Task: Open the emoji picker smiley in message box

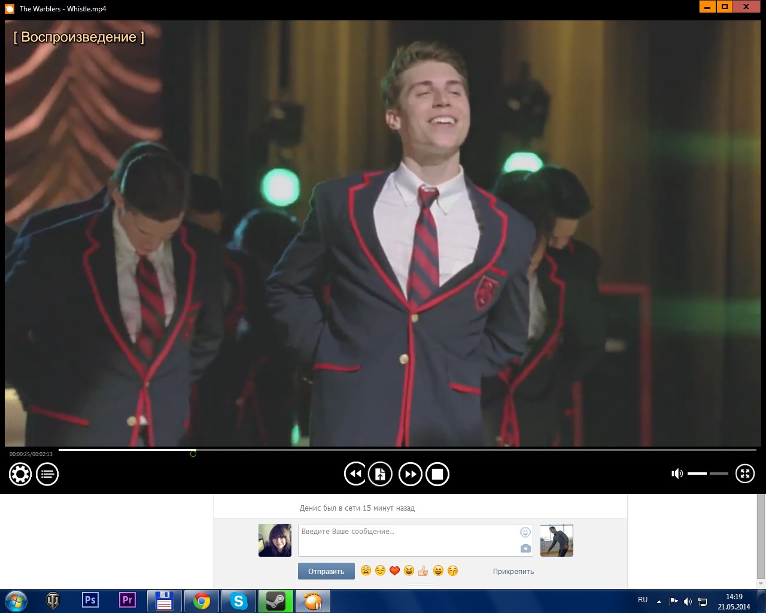Action: 525,532
